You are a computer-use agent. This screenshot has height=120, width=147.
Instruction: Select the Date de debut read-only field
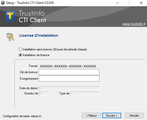tap(69, 88)
